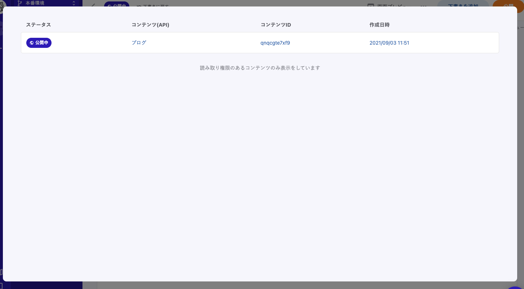The image size is (524, 289).
Task: Click the コンテンツID column header
Action: tap(276, 25)
